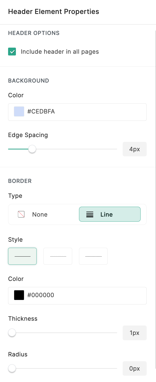The height and width of the screenshot is (382, 156).
Task: Click the black border color swatch
Action: (19, 295)
